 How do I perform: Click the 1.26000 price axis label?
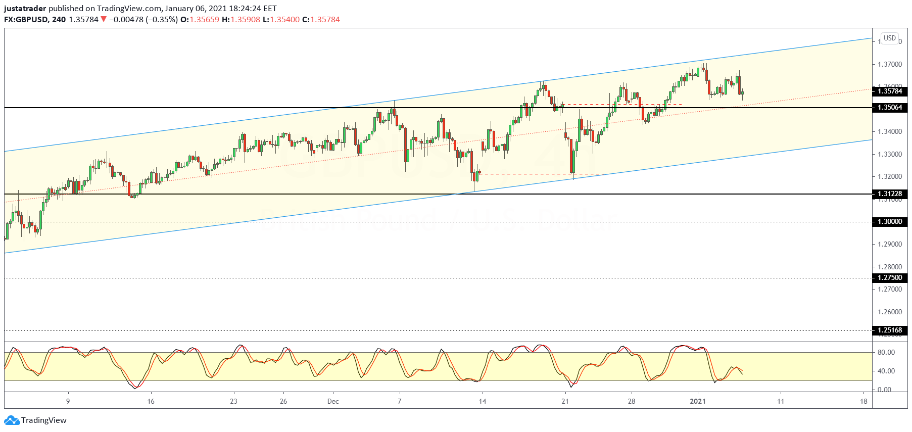[890, 312]
